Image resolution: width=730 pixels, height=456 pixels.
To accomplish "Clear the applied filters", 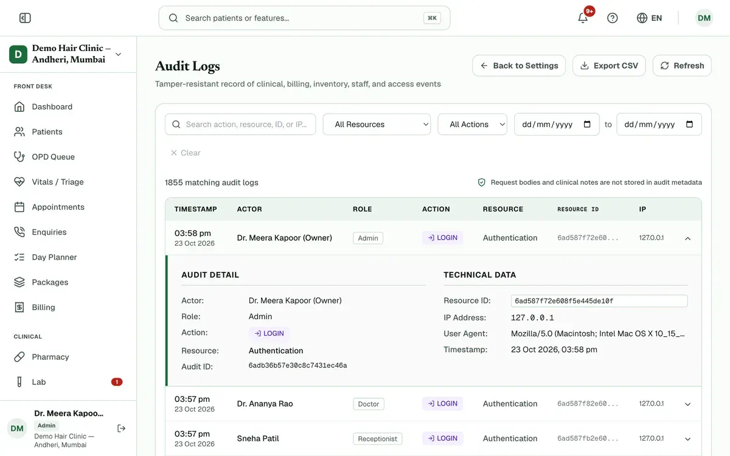I will tap(186, 153).
